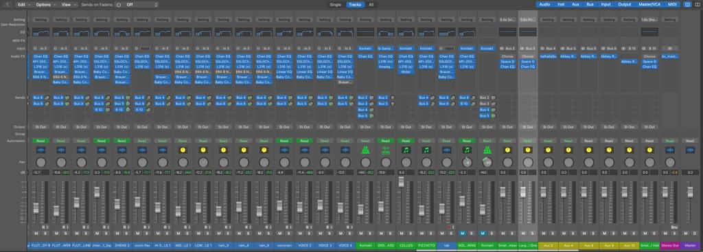Click the Bnc button on Stereo Out

(x=673, y=227)
